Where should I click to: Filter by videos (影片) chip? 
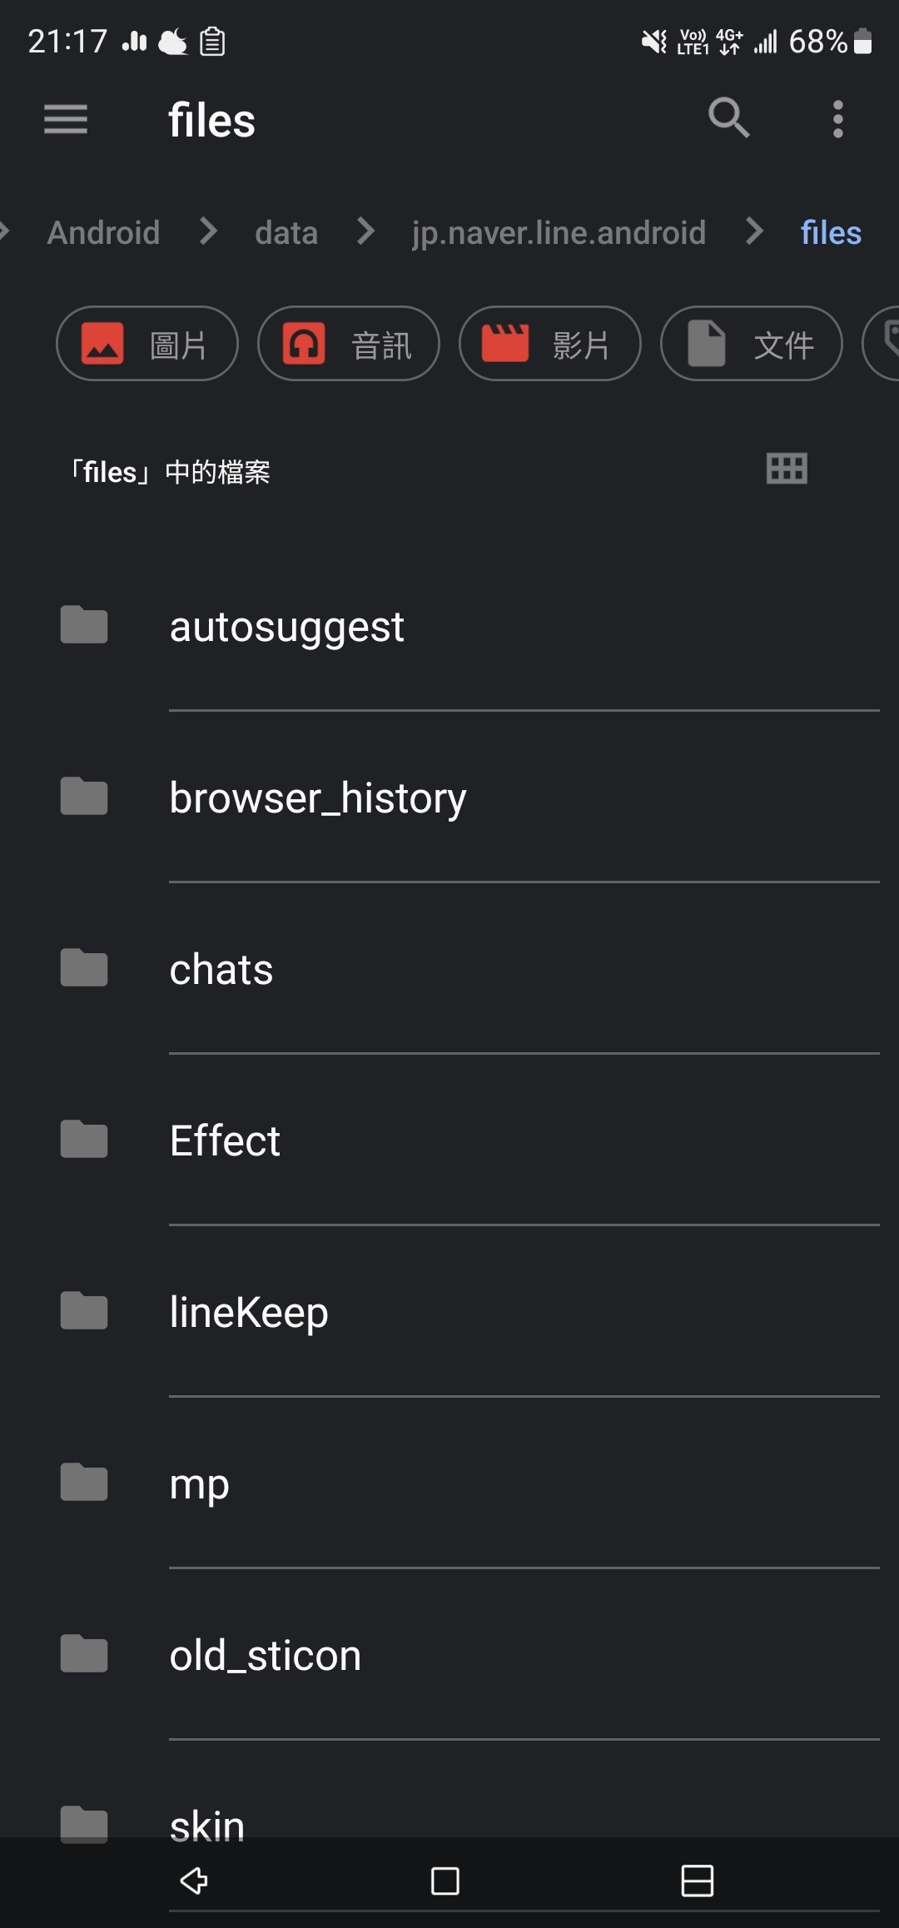pos(550,344)
